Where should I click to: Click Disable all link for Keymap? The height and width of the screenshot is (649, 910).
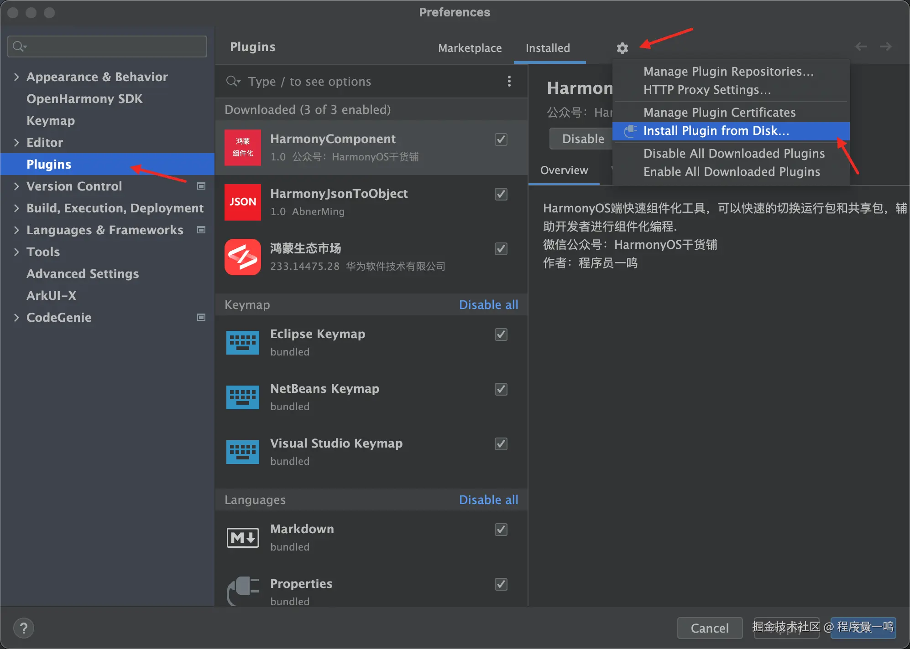tap(488, 304)
